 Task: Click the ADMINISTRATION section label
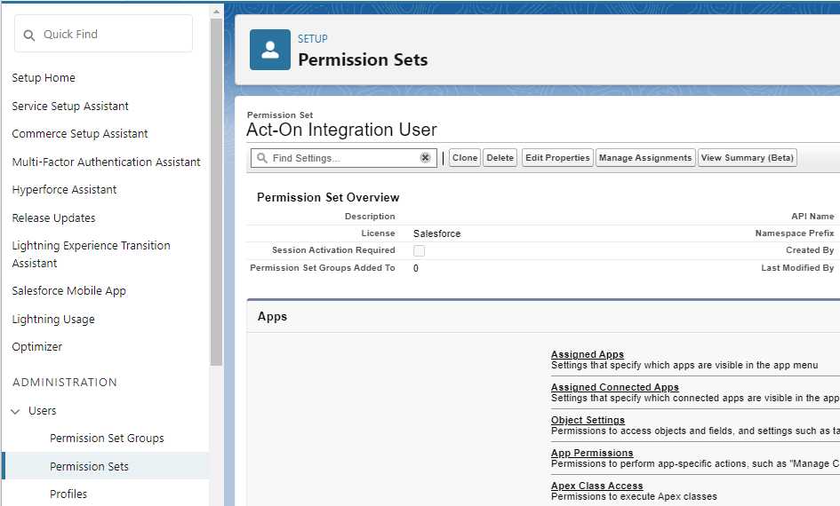click(x=65, y=383)
